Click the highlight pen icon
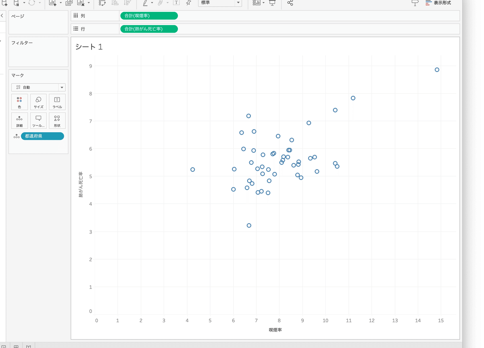The image size is (484, 348). point(145,3)
